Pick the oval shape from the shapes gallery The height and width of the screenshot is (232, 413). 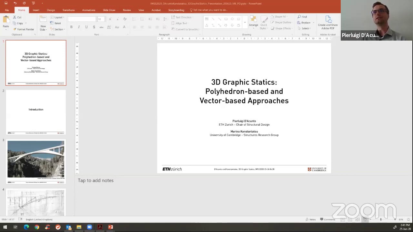pos(232,19)
